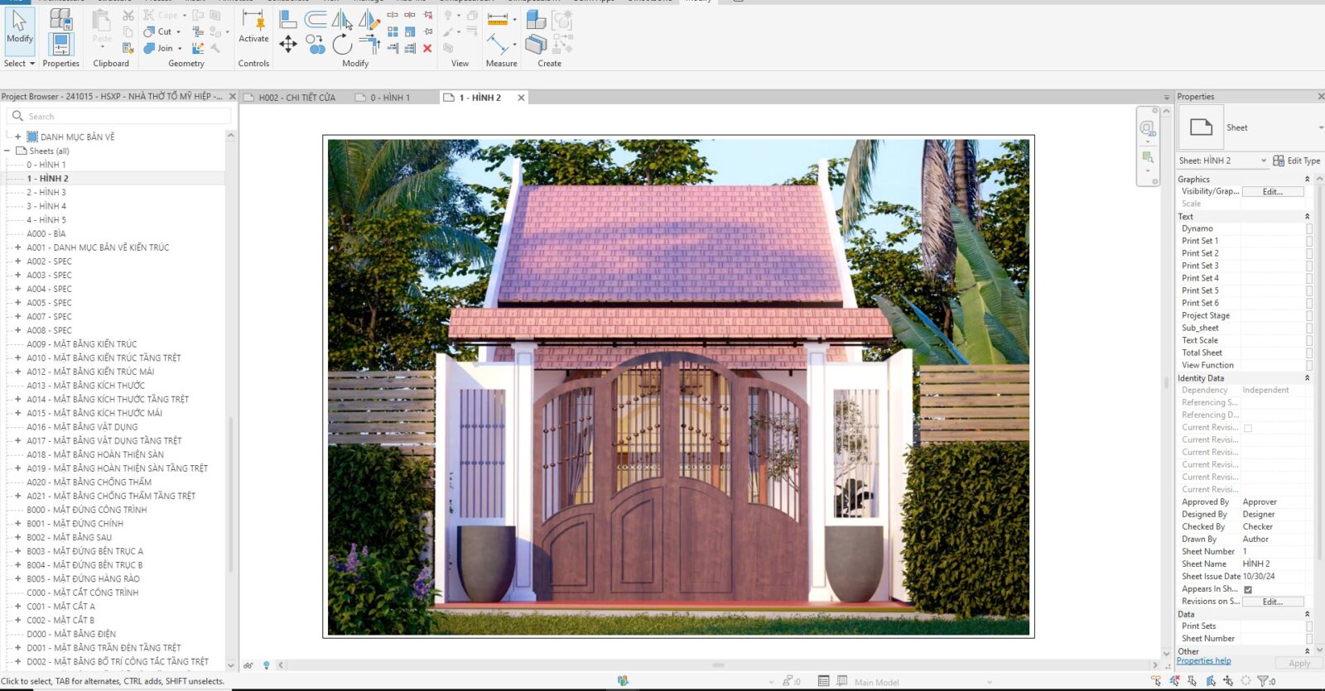1325x691 pixels.
Task: Select the Scale tool
Action: [410, 31]
